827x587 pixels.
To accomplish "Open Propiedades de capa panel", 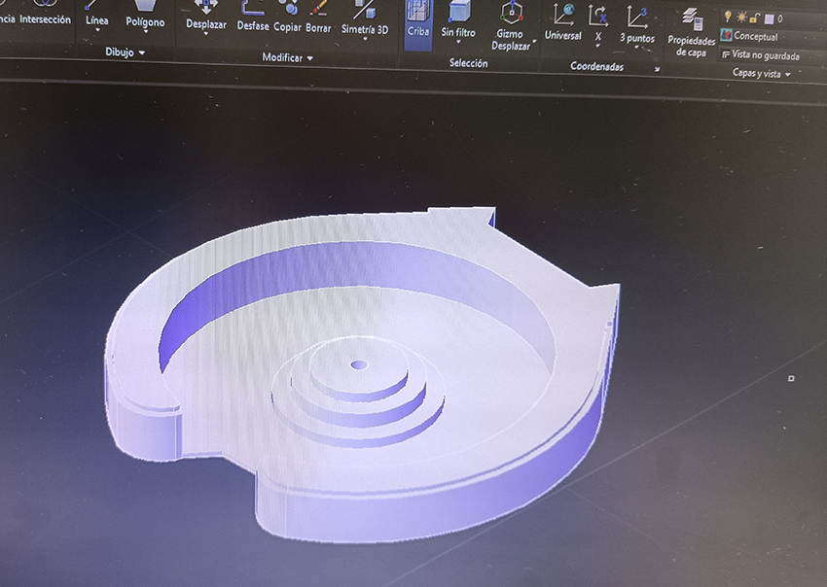I will tap(691, 31).
